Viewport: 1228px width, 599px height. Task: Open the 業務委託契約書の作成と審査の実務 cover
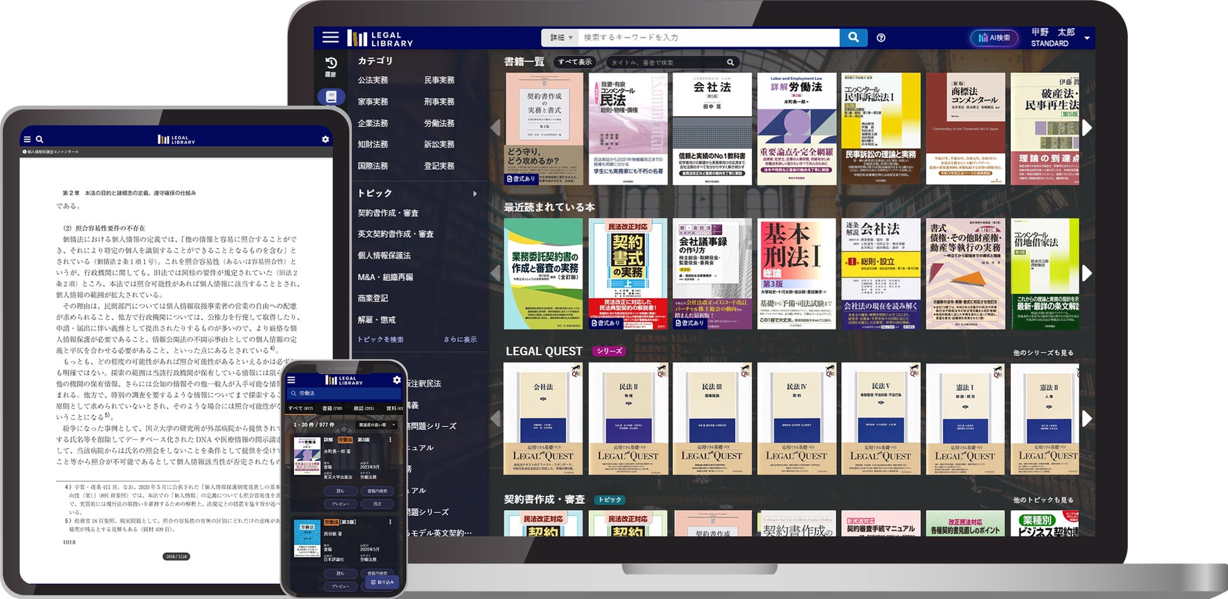pyautogui.click(x=543, y=274)
